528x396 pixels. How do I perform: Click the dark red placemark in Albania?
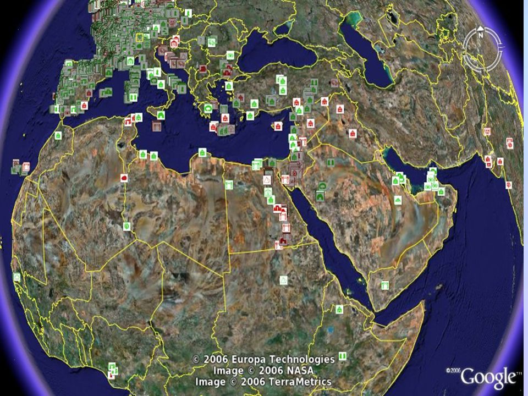[202, 69]
